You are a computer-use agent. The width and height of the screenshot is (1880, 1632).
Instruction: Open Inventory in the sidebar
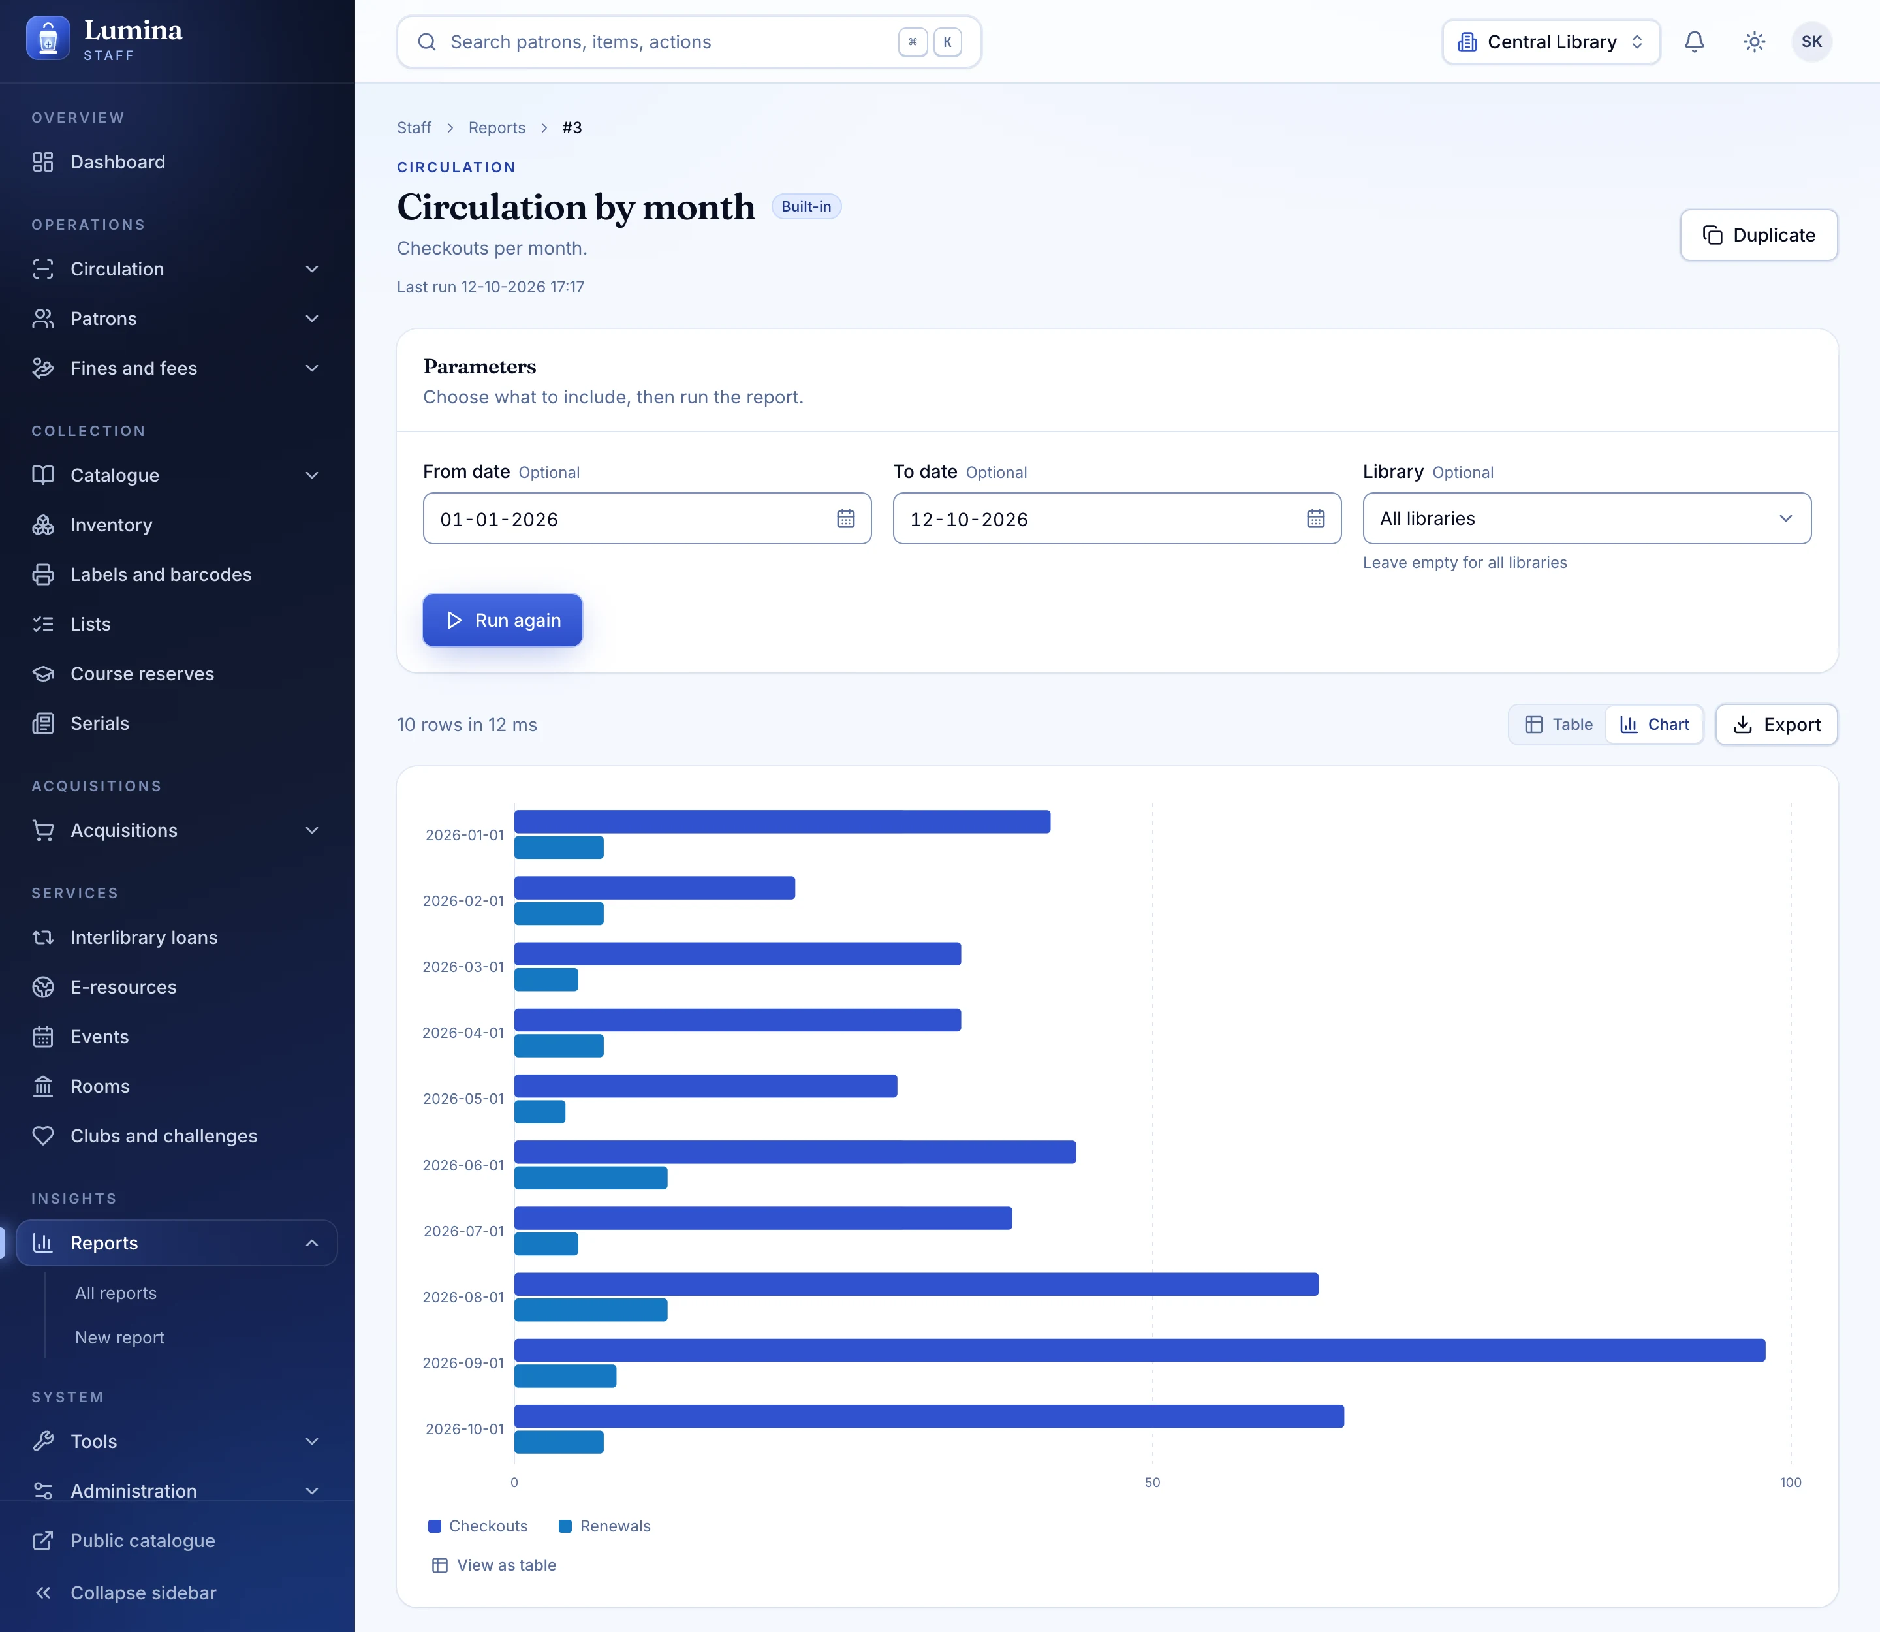tap(177, 525)
